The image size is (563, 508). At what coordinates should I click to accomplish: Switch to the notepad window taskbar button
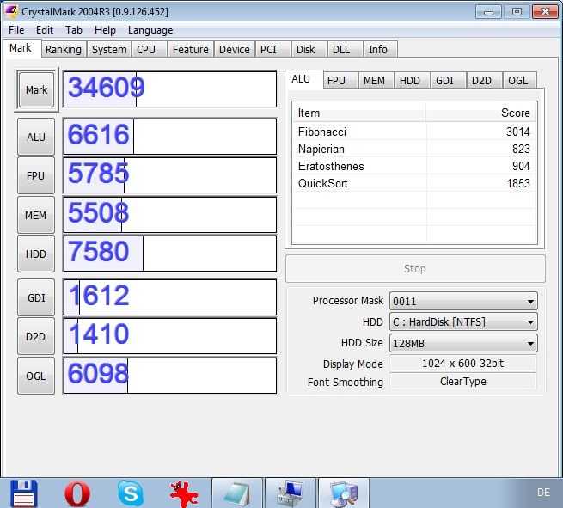236,493
